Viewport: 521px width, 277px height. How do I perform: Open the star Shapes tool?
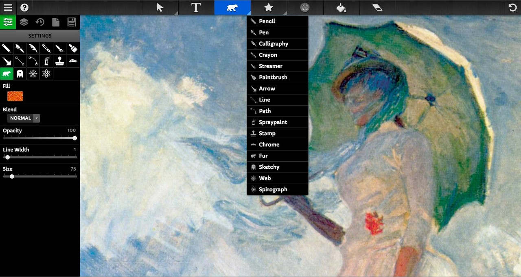coord(268,7)
